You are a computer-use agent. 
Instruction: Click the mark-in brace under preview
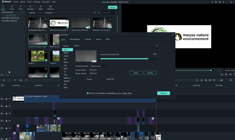[218, 70]
